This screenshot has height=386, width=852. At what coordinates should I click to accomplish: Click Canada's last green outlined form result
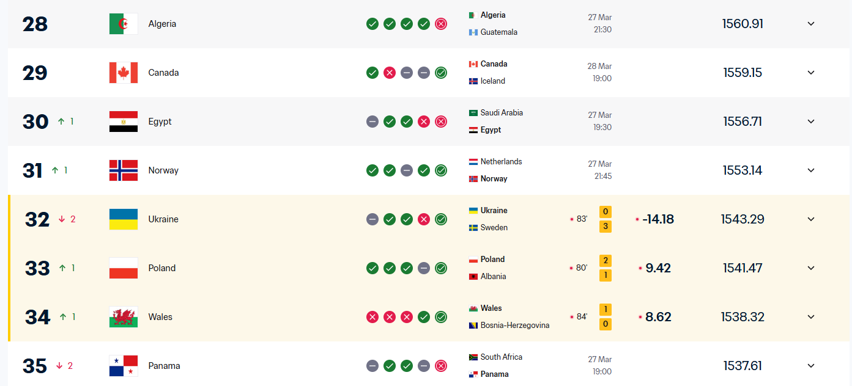(441, 73)
